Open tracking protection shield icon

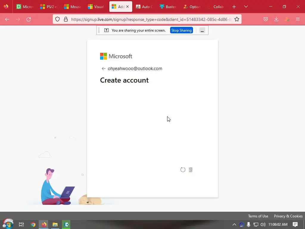click(57, 19)
